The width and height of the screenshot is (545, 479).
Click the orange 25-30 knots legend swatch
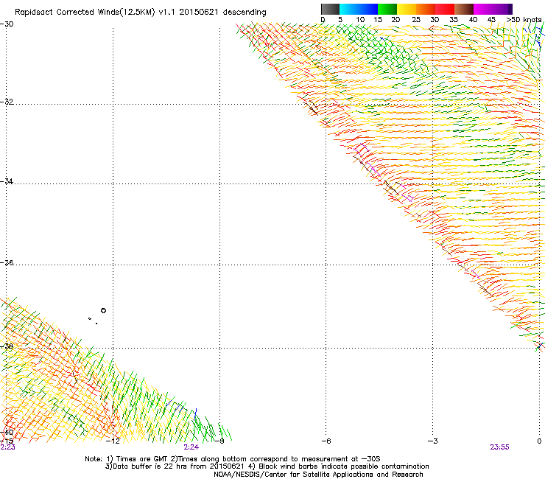(x=426, y=9)
